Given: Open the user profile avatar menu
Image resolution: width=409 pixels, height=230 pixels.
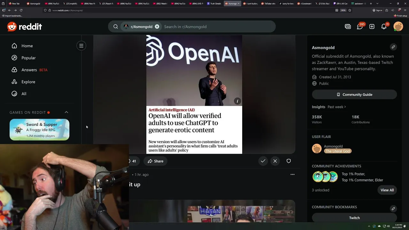Looking at the screenshot, I should [x=398, y=27].
